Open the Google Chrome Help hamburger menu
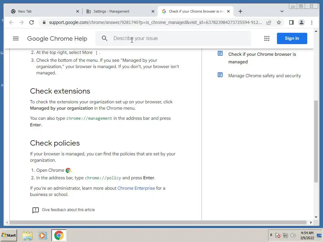 click(x=16, y=38)
